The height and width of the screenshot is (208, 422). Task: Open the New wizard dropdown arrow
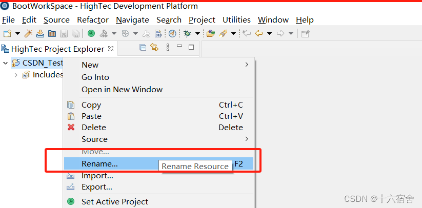17,34
